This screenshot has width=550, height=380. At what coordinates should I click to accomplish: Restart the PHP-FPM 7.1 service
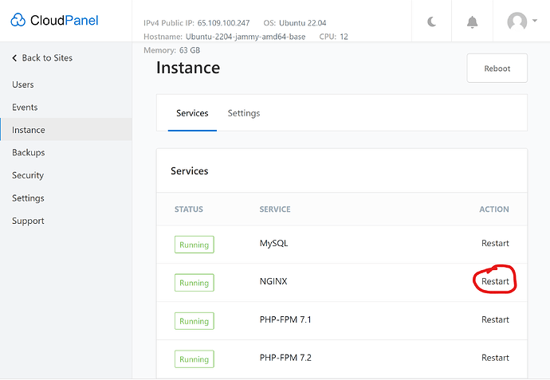click(495, 319)
